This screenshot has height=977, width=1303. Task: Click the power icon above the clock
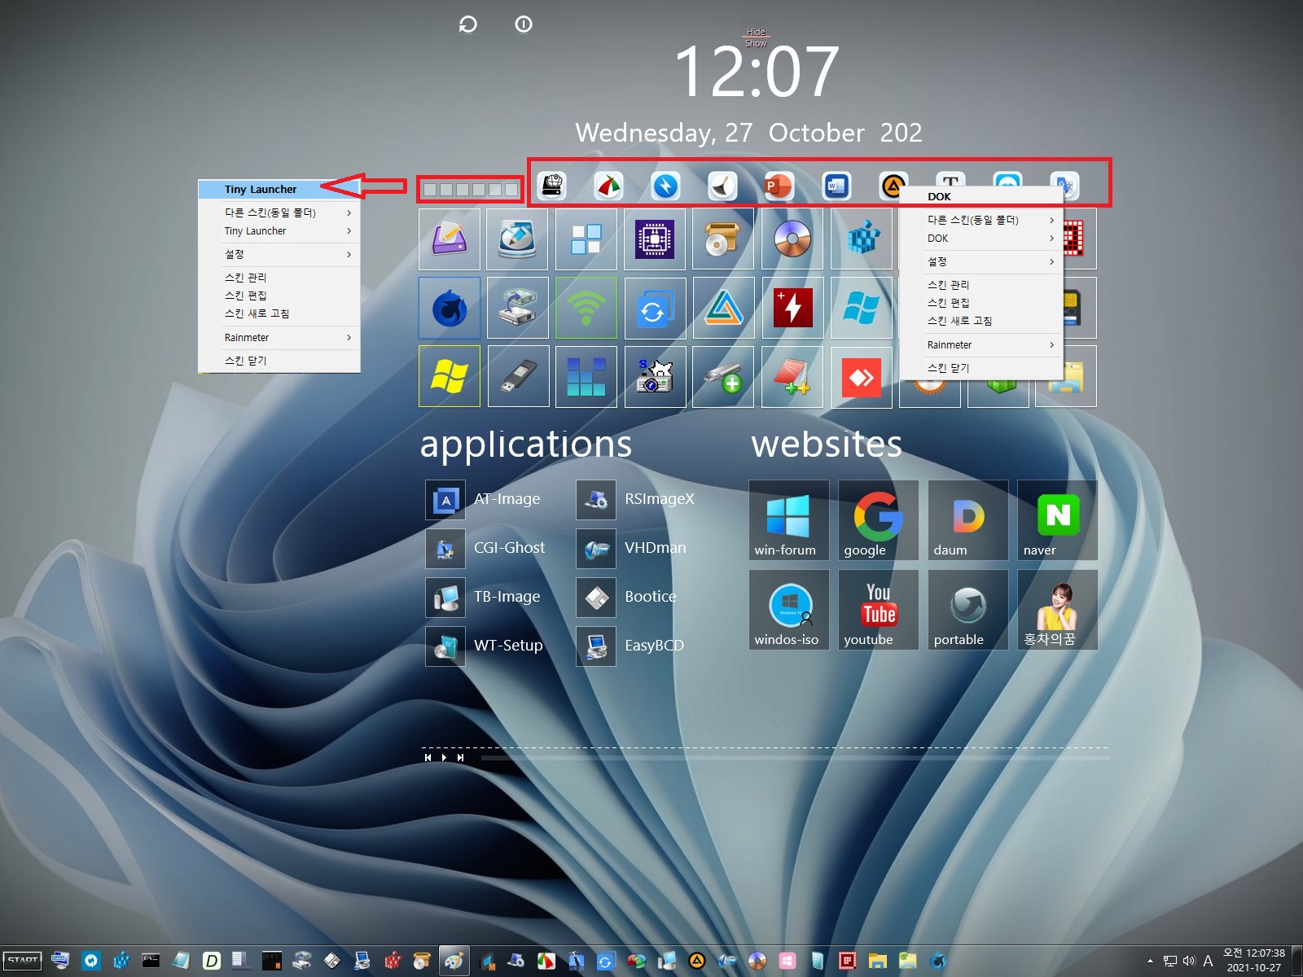pos(524,24)
